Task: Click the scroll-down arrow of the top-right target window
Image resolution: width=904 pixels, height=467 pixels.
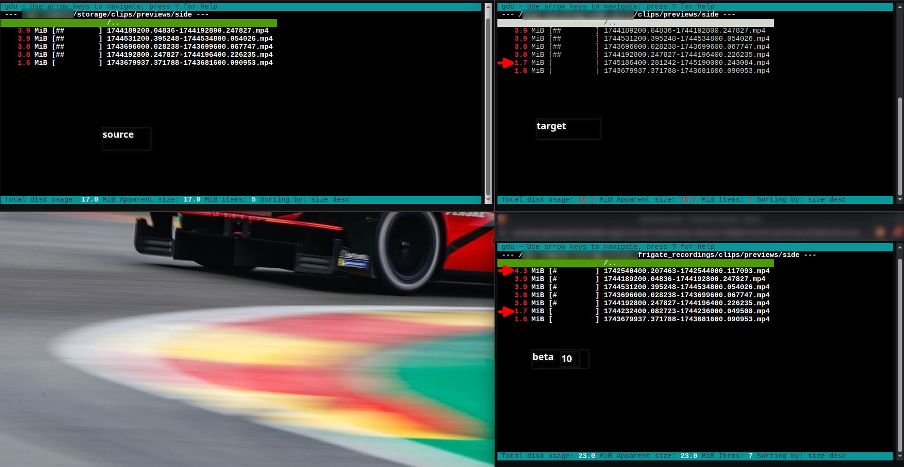Action: click(x=900, y=200)
